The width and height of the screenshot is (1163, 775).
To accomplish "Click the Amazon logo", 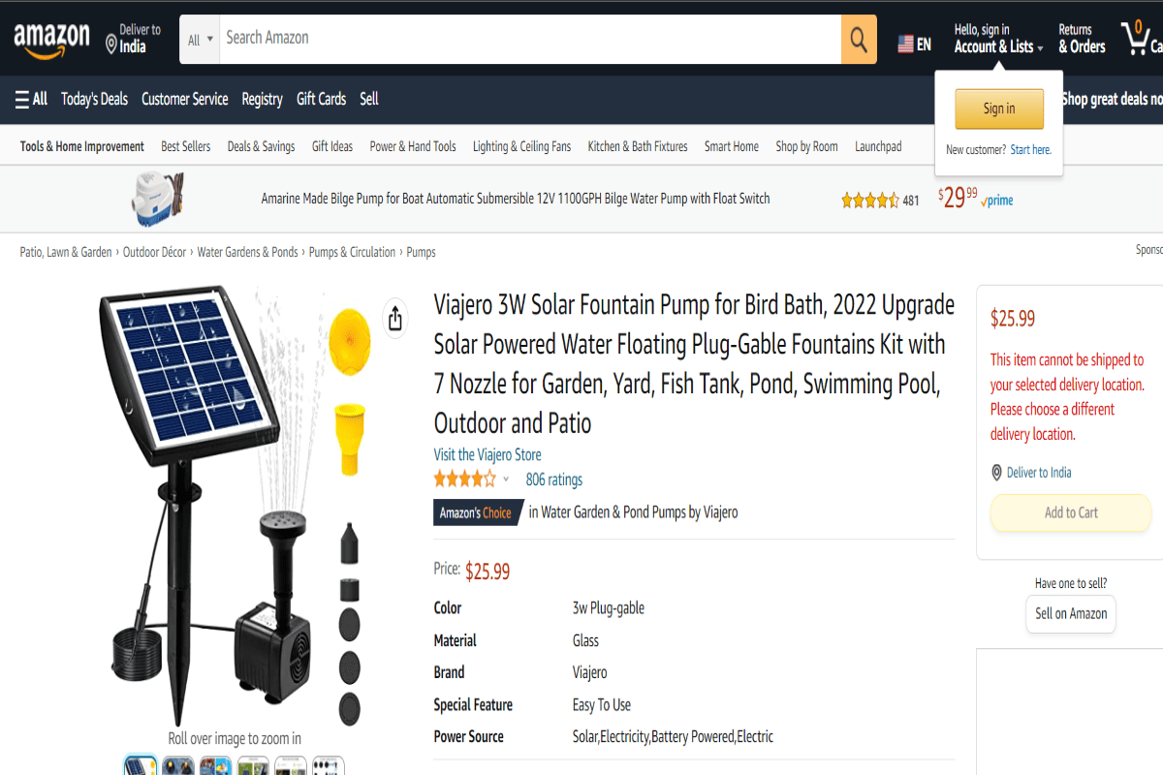I will [x=51, y=37].
